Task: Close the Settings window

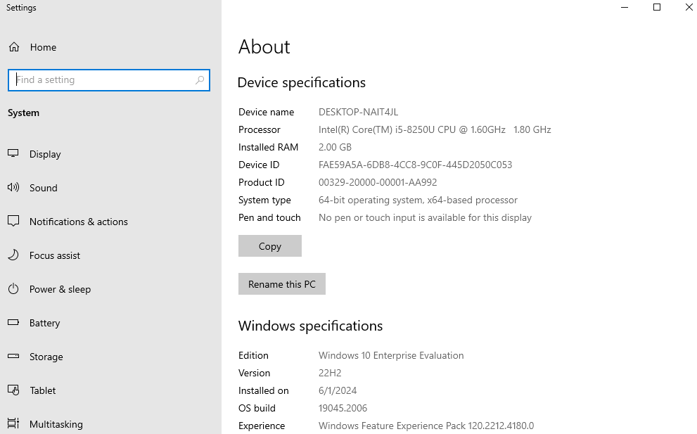Action: click(689, 8)
